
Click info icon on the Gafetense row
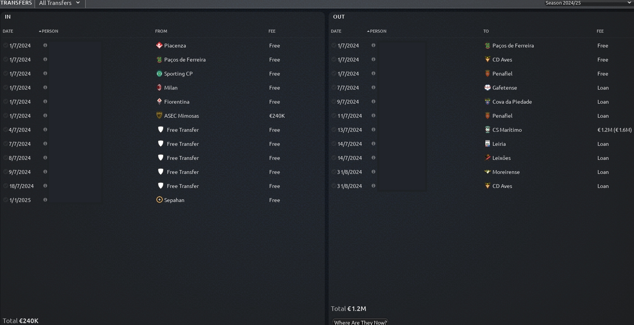(373, 87)
